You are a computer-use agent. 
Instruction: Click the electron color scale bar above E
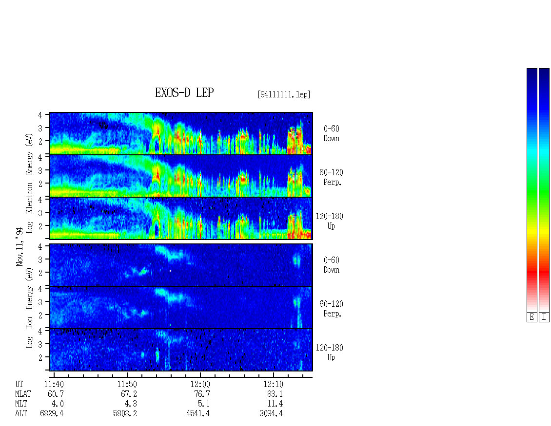(x=532, y=190)
